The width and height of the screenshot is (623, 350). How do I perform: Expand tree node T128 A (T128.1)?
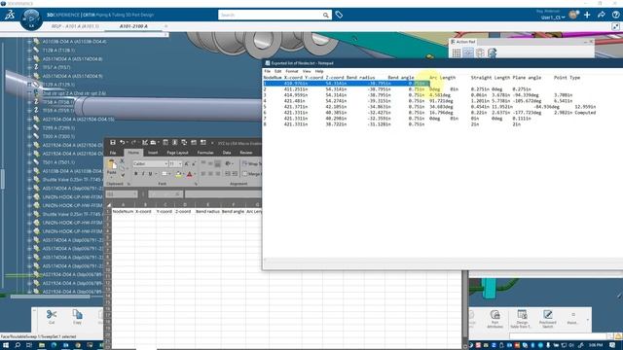[x=29, y=50]
